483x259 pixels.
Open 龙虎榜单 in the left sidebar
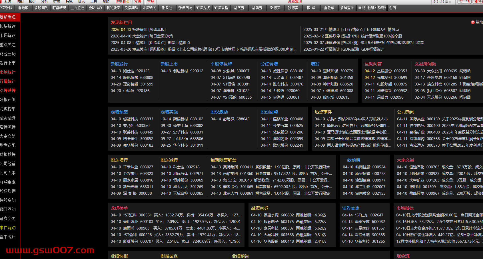pyautogui.click(x=8, y=109)
